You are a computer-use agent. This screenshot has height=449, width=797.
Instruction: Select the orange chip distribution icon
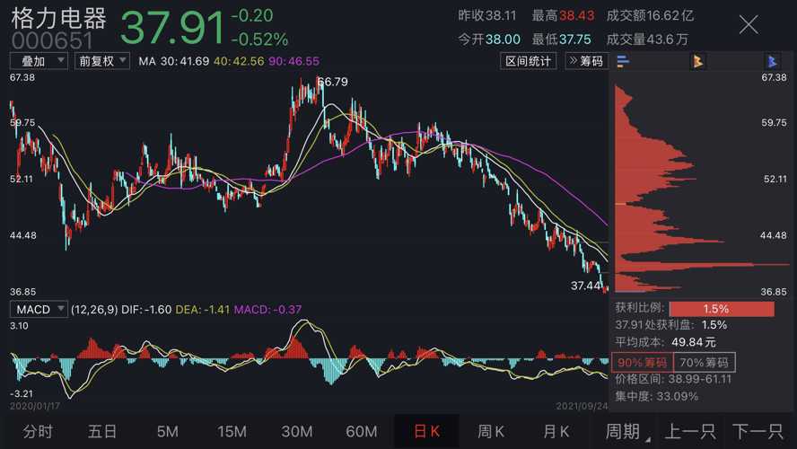click(x=698, y=62)
